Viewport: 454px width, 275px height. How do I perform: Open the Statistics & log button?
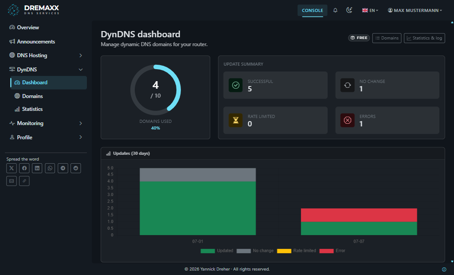pos(424,38)
